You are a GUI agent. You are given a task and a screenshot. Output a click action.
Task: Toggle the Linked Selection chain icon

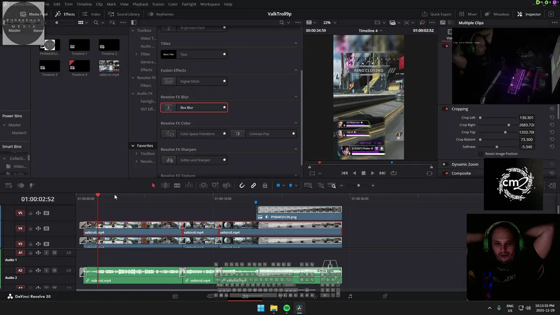[253, 185]
